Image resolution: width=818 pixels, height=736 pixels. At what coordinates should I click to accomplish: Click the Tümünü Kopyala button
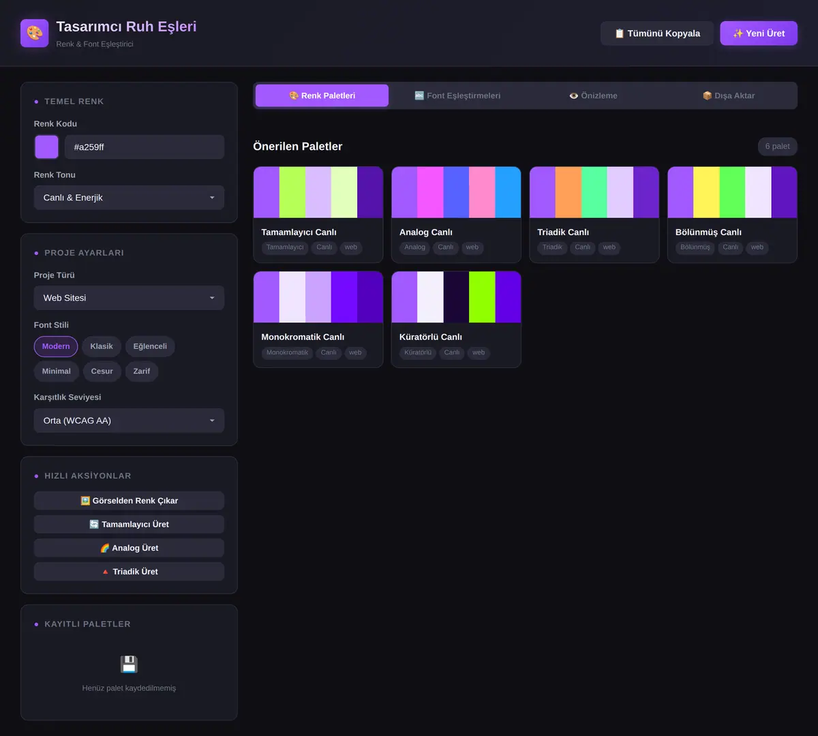click(657, 33)
